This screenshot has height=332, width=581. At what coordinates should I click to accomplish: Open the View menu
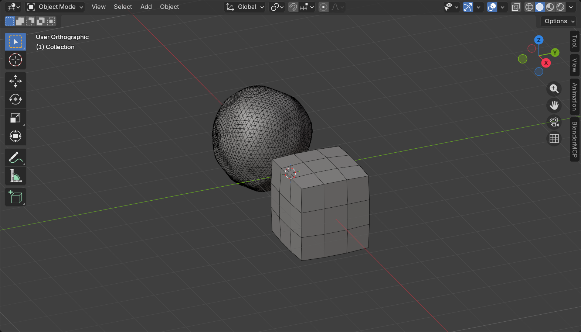click(x=99, y=7)
